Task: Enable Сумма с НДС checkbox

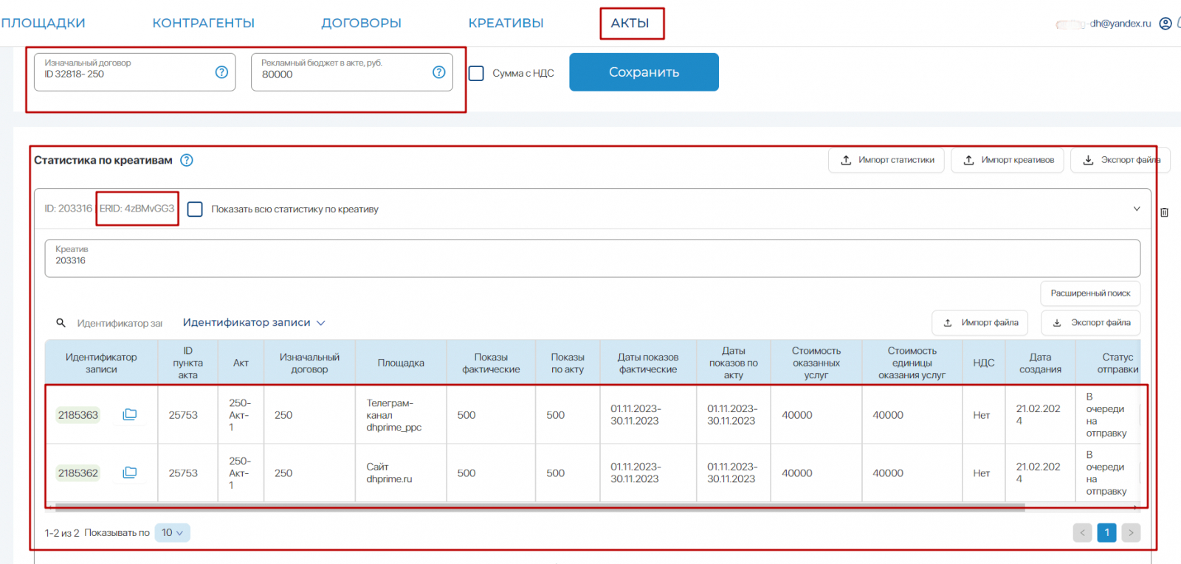Action: [477, 73]
